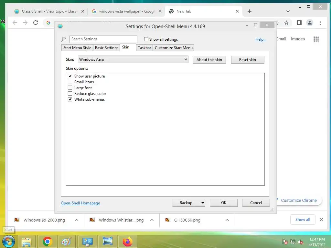Close the downloads bar
The image size is (331, 248).
[x=321, y=220]
